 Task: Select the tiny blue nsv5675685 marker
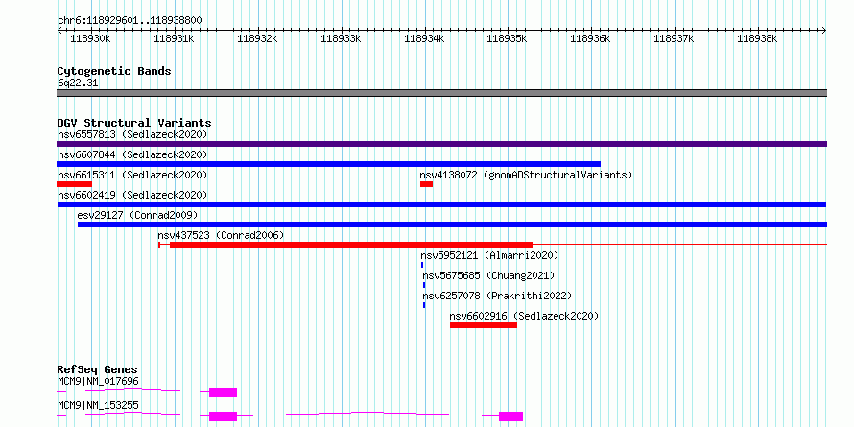[424, 285]
